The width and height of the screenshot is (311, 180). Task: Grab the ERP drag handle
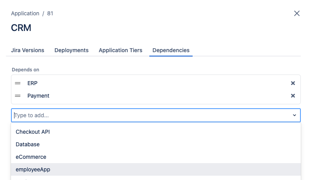[18, 83]
